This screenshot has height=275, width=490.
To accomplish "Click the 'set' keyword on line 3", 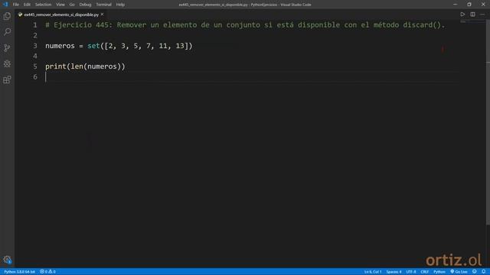I will click(x=93, y=46).
